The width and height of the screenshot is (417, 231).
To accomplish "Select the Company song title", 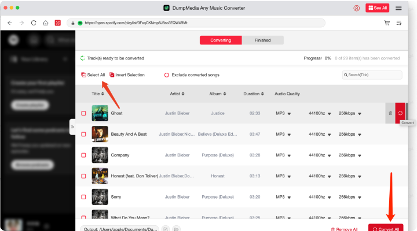I will point(120,155).
